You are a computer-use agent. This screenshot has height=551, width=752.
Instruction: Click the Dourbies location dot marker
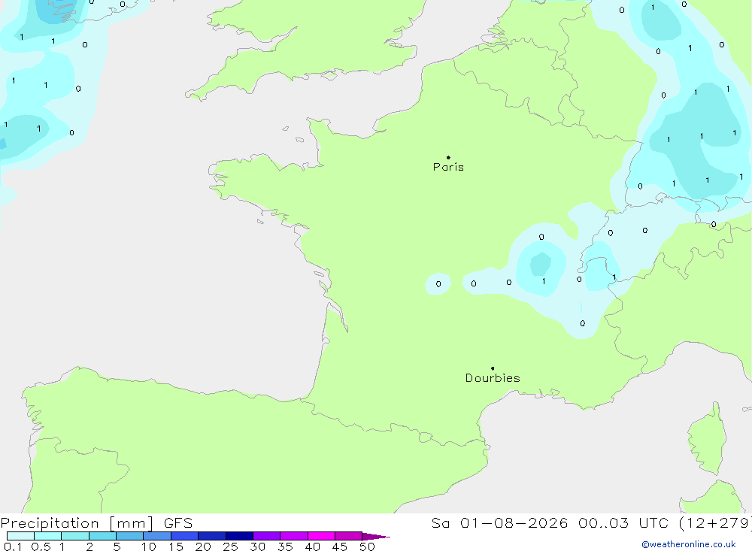tap(493, 368)
